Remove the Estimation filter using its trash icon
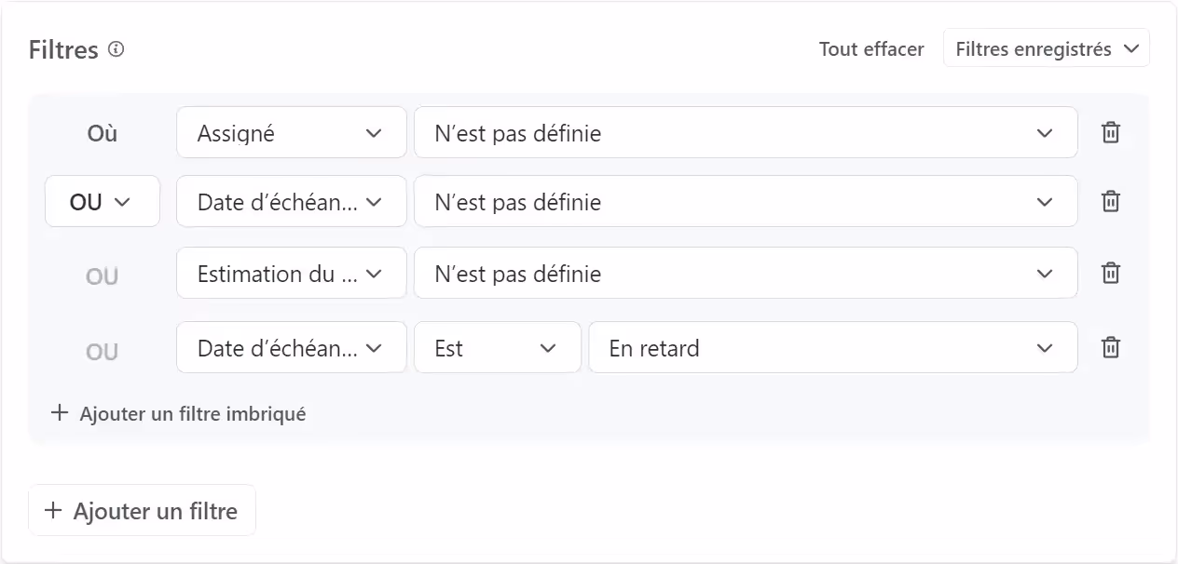Screen dimensions: 1178x564 tap(1110, 273)
